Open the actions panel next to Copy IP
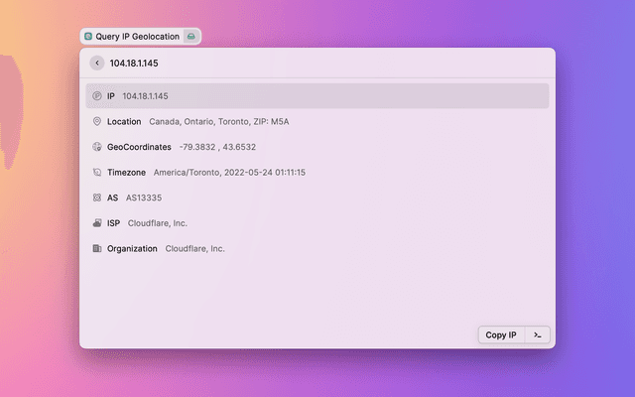The image size is (635, 397). click(537, 335)
